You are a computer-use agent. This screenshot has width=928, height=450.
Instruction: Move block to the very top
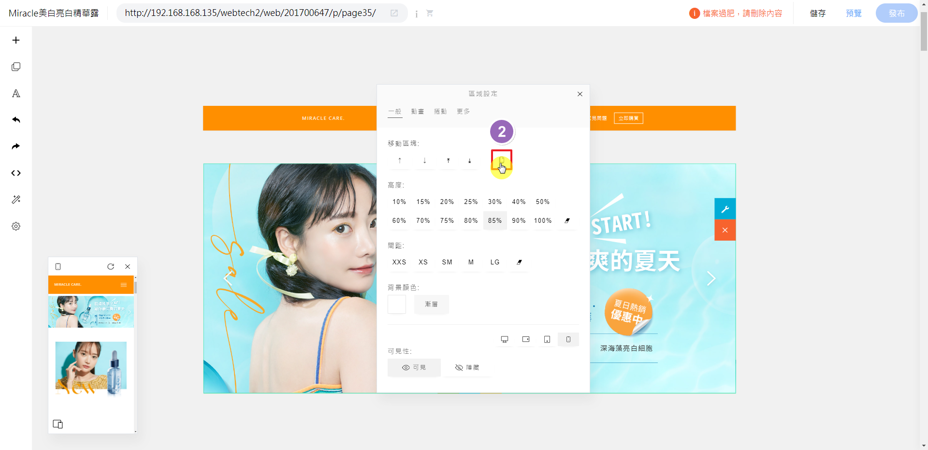pos(448,160)
